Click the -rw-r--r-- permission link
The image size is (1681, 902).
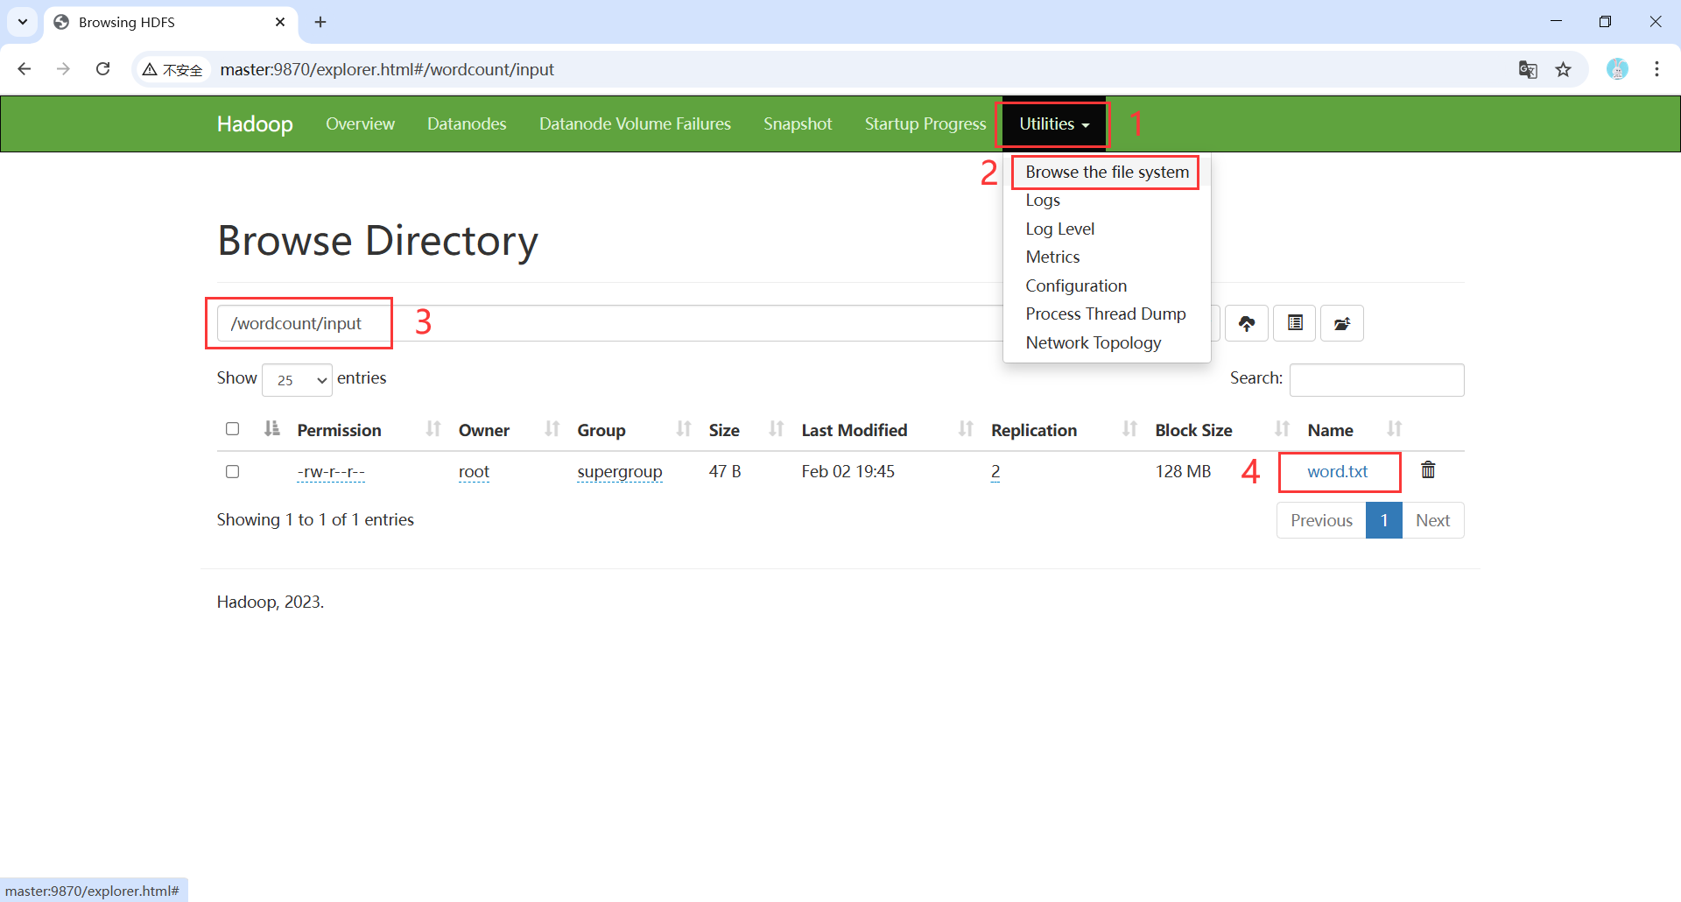point(331,472)
